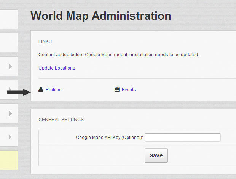Viewport: 236px width, 179px height.
Task: Select the fourth sidebar box behind black arrow
Action: coord(5,84)
